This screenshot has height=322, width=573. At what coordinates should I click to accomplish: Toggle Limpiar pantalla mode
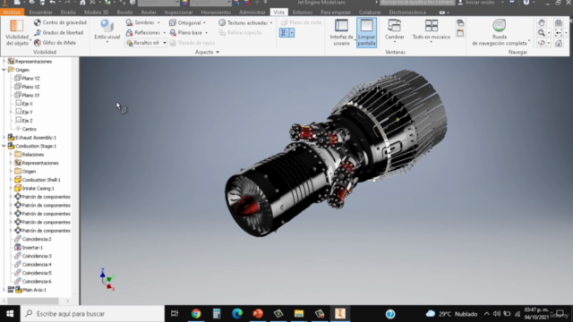(366, 32)
